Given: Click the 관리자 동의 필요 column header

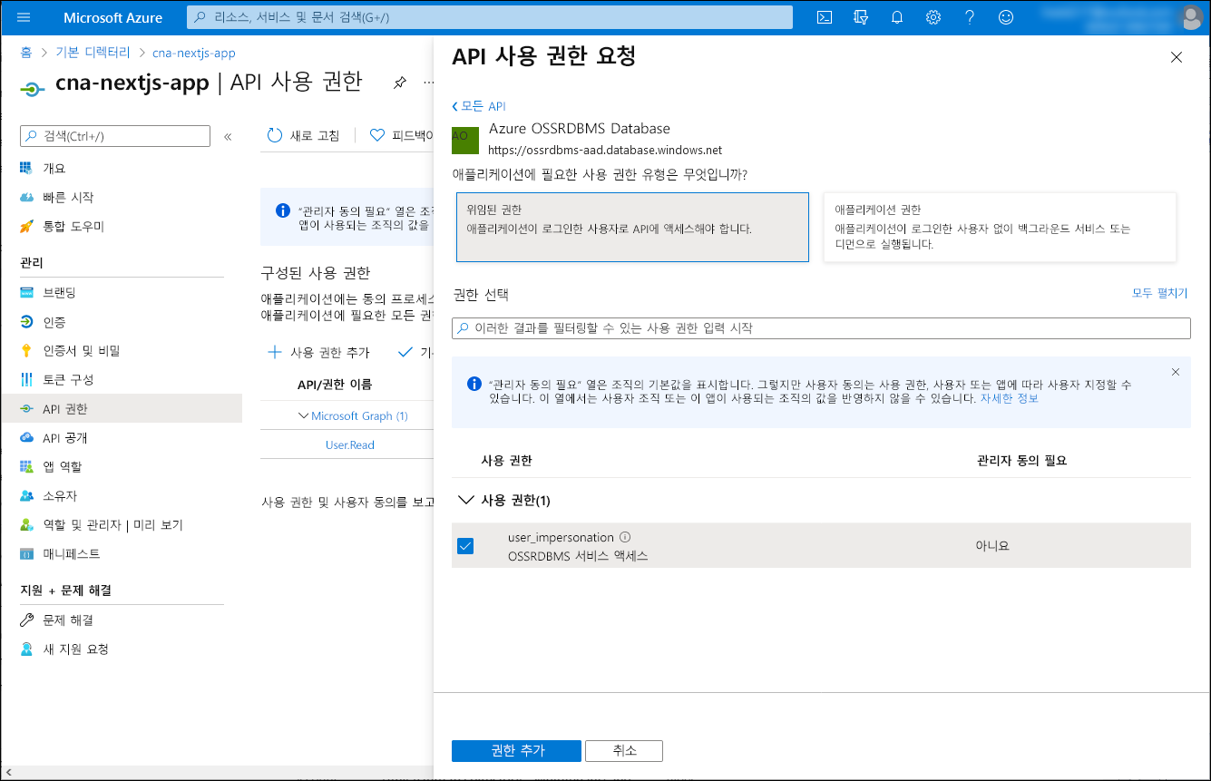Looking at the screenshot, I should click(1021, 461).
